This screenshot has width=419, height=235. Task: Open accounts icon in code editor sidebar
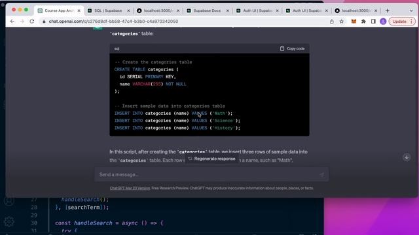[x=9, y=201]
